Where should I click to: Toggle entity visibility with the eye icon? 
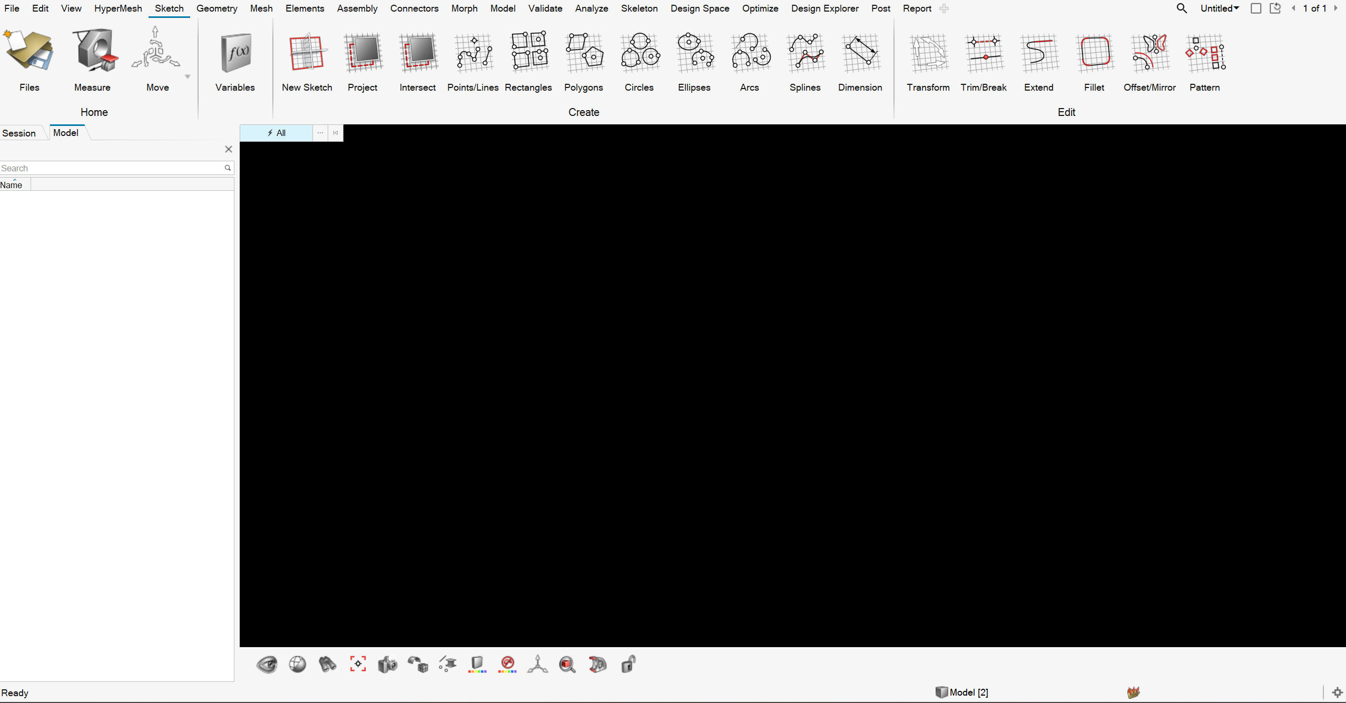[x=267, y=665]
